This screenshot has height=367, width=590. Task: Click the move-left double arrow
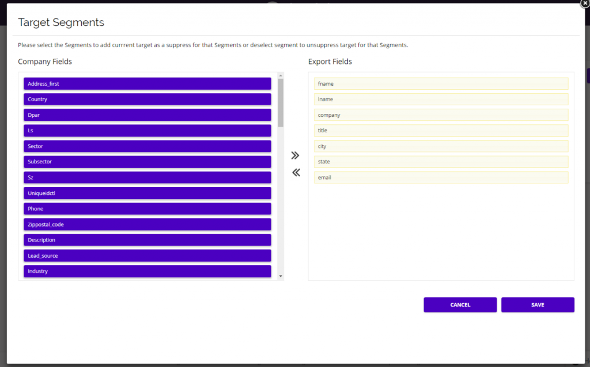pos(295,172)
